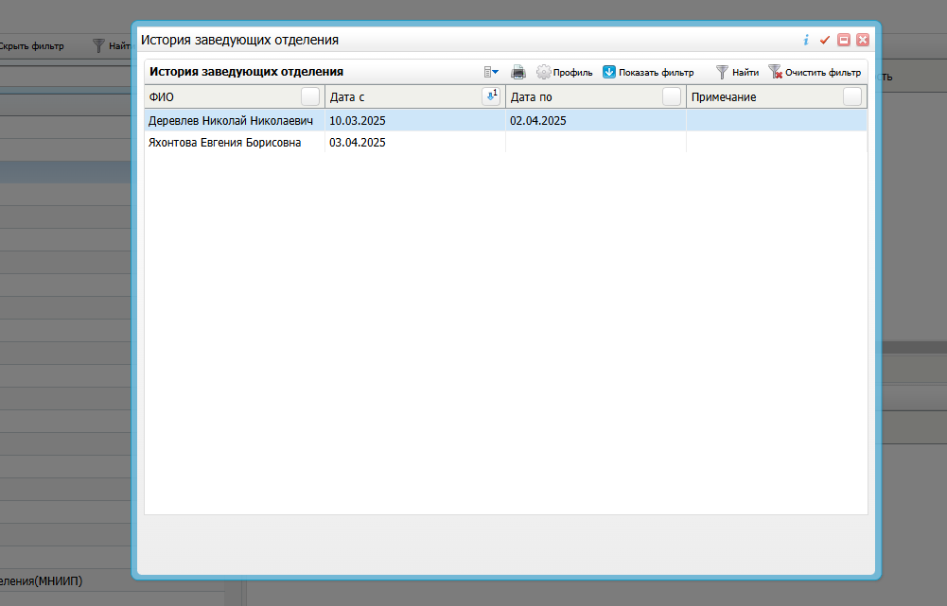Print the department heads history table
The image size is (947, 606).
518,72
